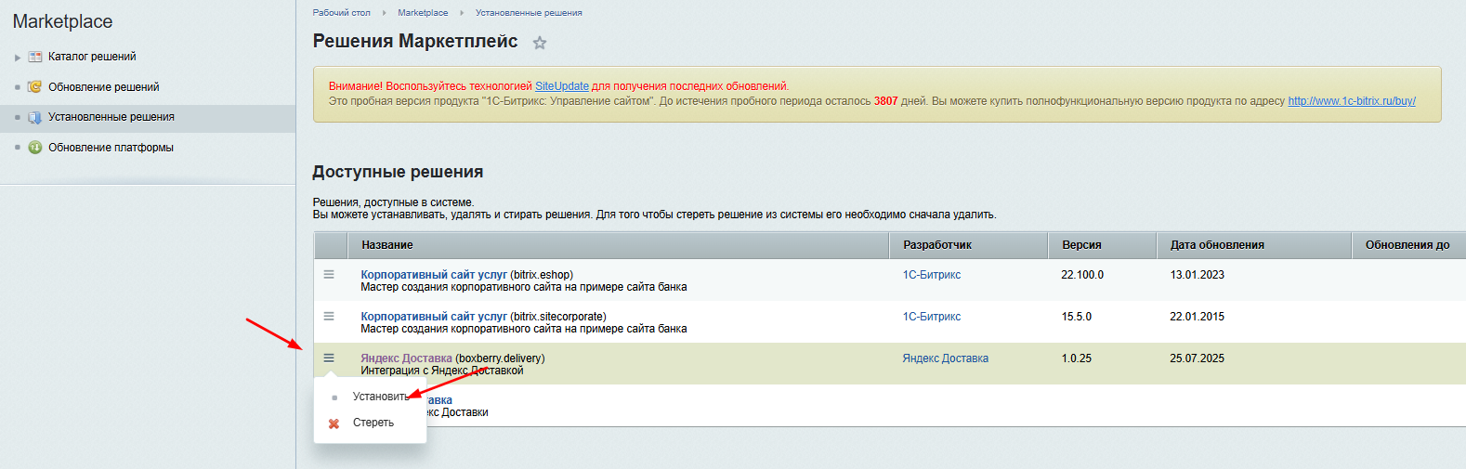This screenshot has width=1466, height=469.
Task: Select date cell 13.01.2023
Action: pos(1198,275)
